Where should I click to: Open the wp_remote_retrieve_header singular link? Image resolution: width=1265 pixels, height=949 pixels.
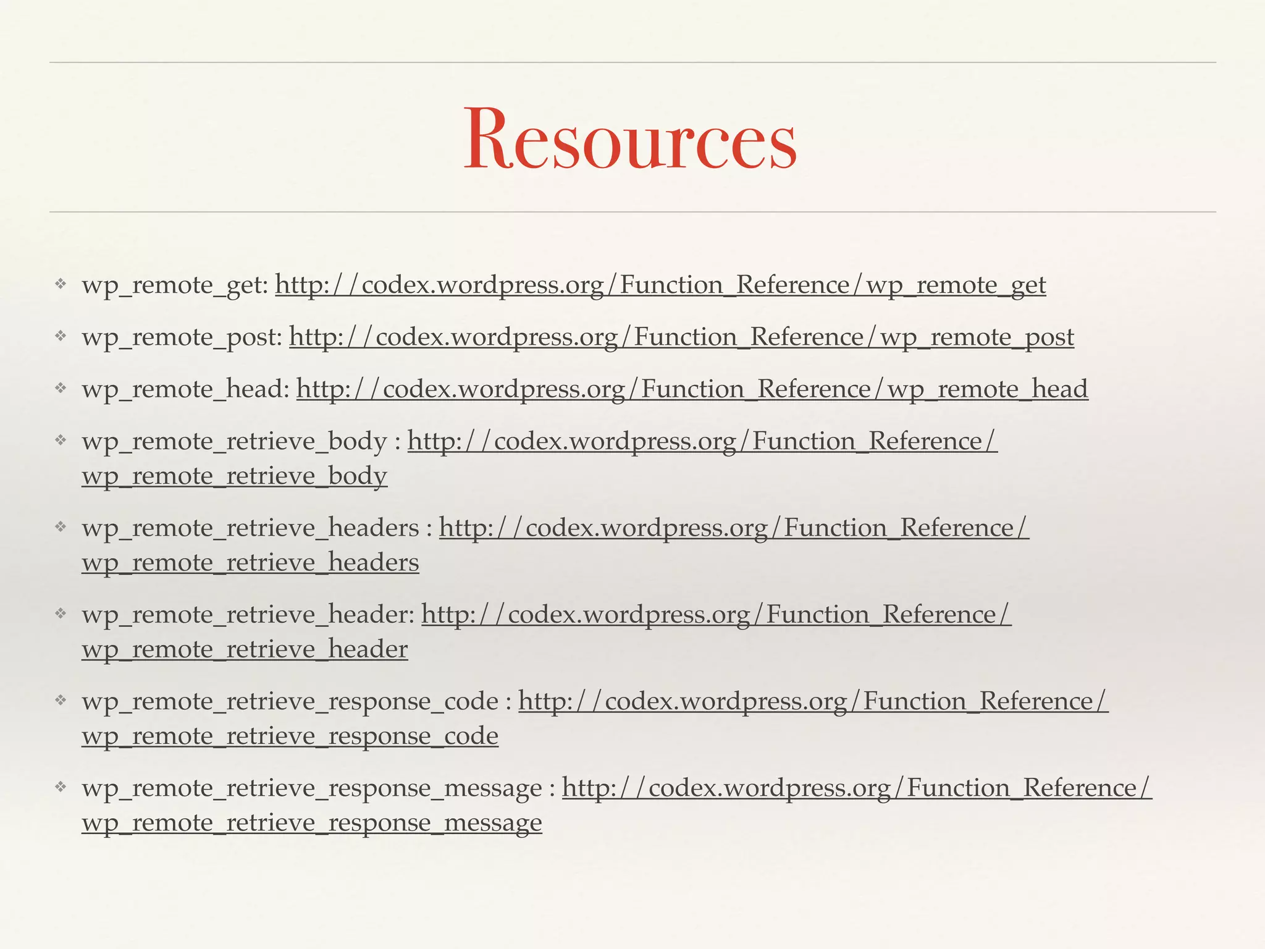click(716, 615)
